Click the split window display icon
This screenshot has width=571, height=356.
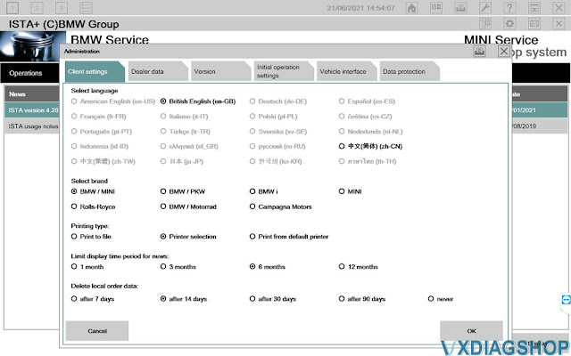[x=436, y=8]
